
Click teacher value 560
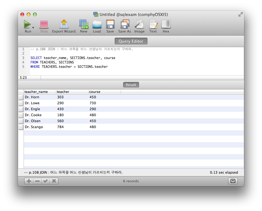60,121
